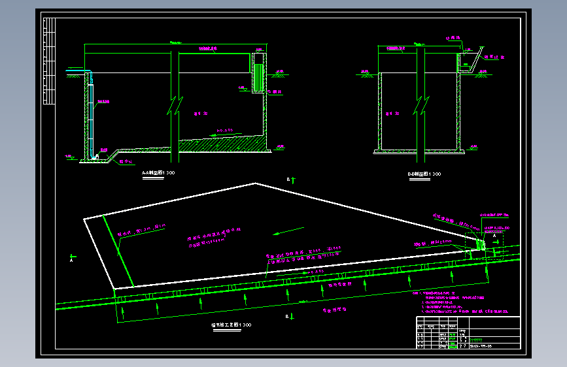Select the A-A section drawing title text
The height and width of the screenshot is (367, 567).
click(x=158, y=172)
